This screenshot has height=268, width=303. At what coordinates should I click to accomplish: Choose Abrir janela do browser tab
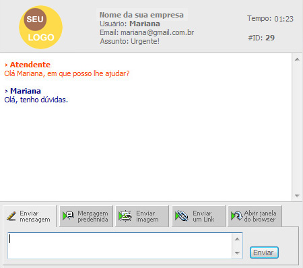click(x=255, y=216)
